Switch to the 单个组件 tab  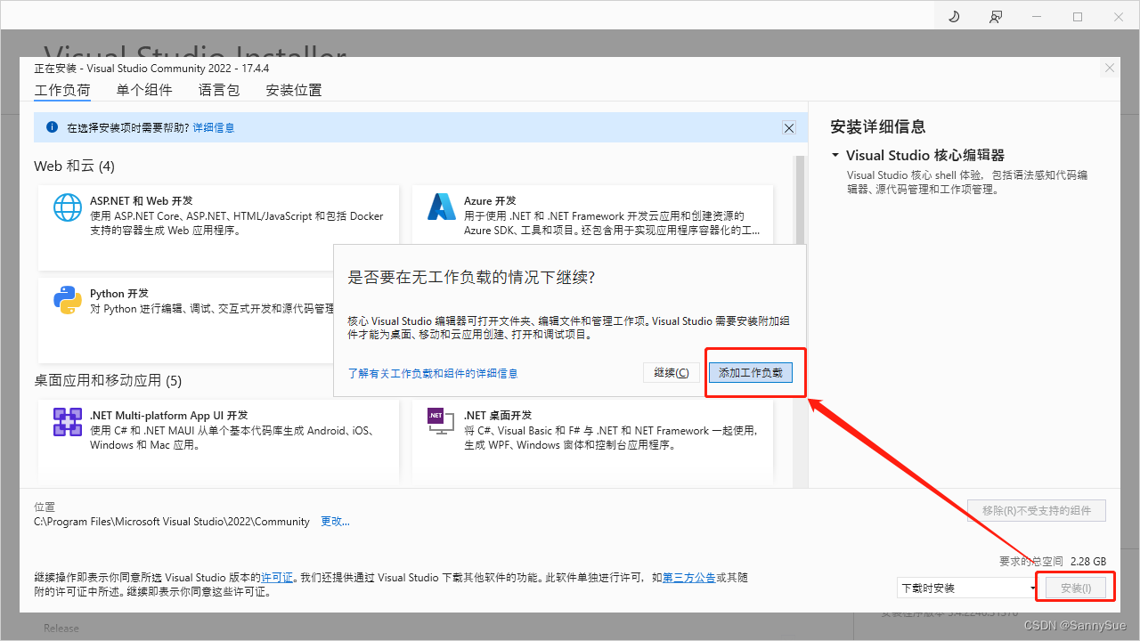[144, 90]
